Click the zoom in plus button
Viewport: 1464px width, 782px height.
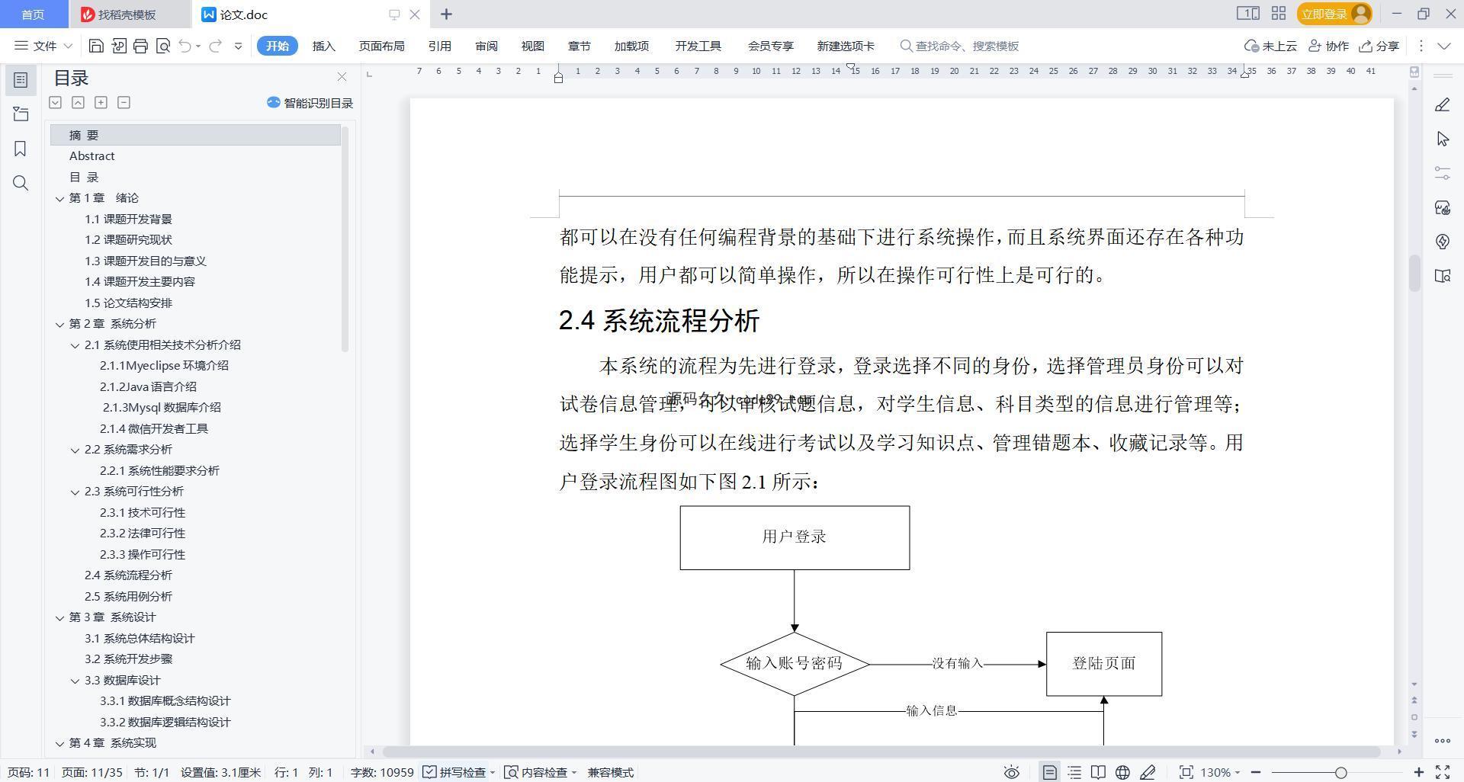pyautogui.click(x=1418, y=772)
